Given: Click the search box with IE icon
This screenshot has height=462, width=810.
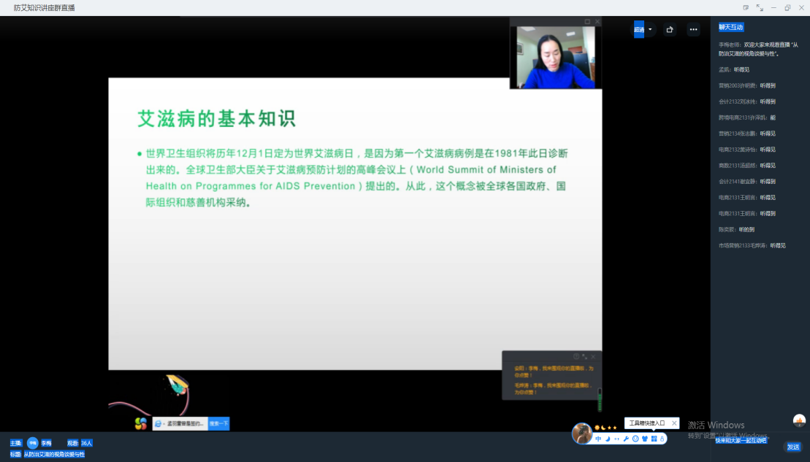Looking at the screenshot, I should click(180, 423).
